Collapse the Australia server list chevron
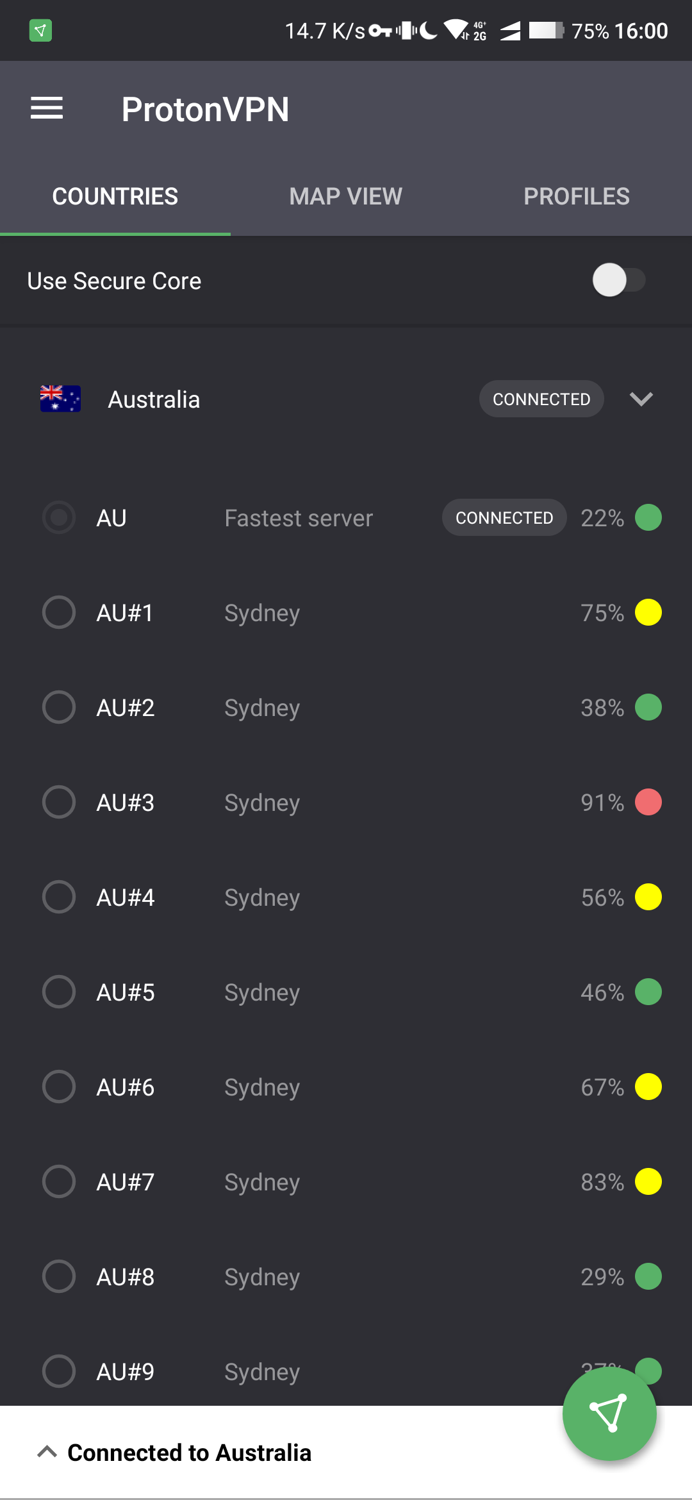This screenshot has width=692, height=1500. [642, 399]
